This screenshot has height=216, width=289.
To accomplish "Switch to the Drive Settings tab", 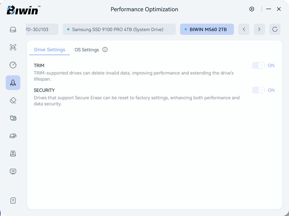I will tap(50, 49).
